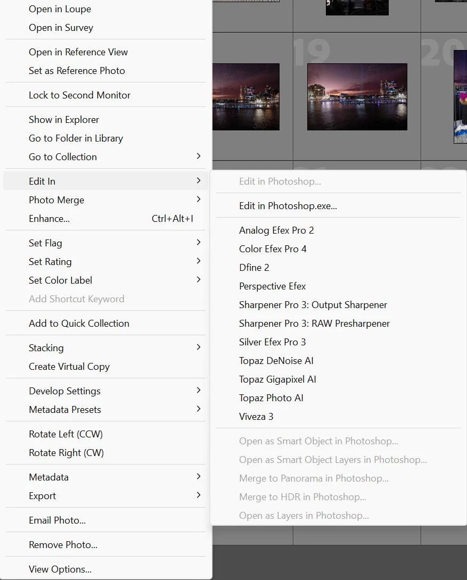Click Add to Quick Collection
The width and height of the screenshot is (467, 580).
(105, 323)
